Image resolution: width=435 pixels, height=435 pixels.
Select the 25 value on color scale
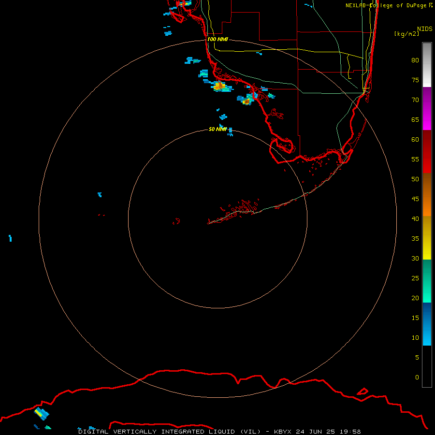point(415,278)
